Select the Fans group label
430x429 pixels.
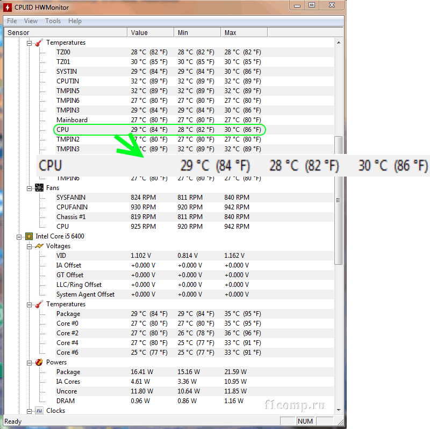pos(53,188)
